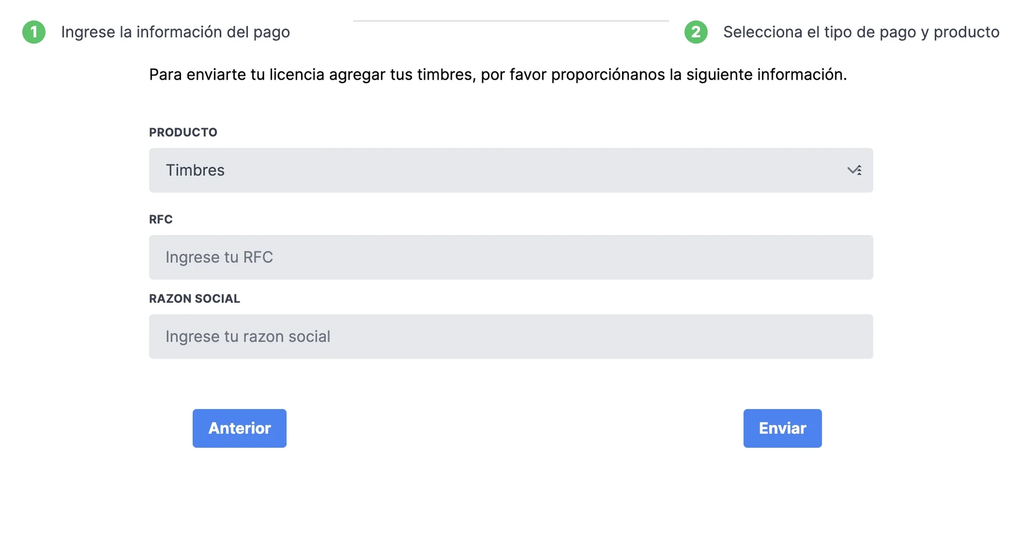Select the 'Ingrese la información del pago' step
Screen dimensions: 1034x556
[176, 32]
